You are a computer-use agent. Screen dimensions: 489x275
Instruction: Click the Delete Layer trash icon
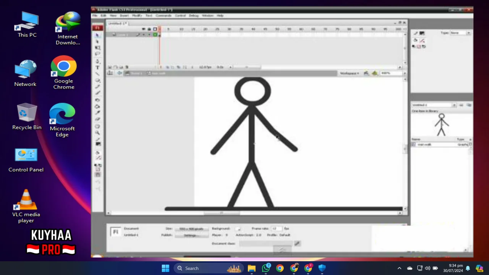[x=127, y=67]
